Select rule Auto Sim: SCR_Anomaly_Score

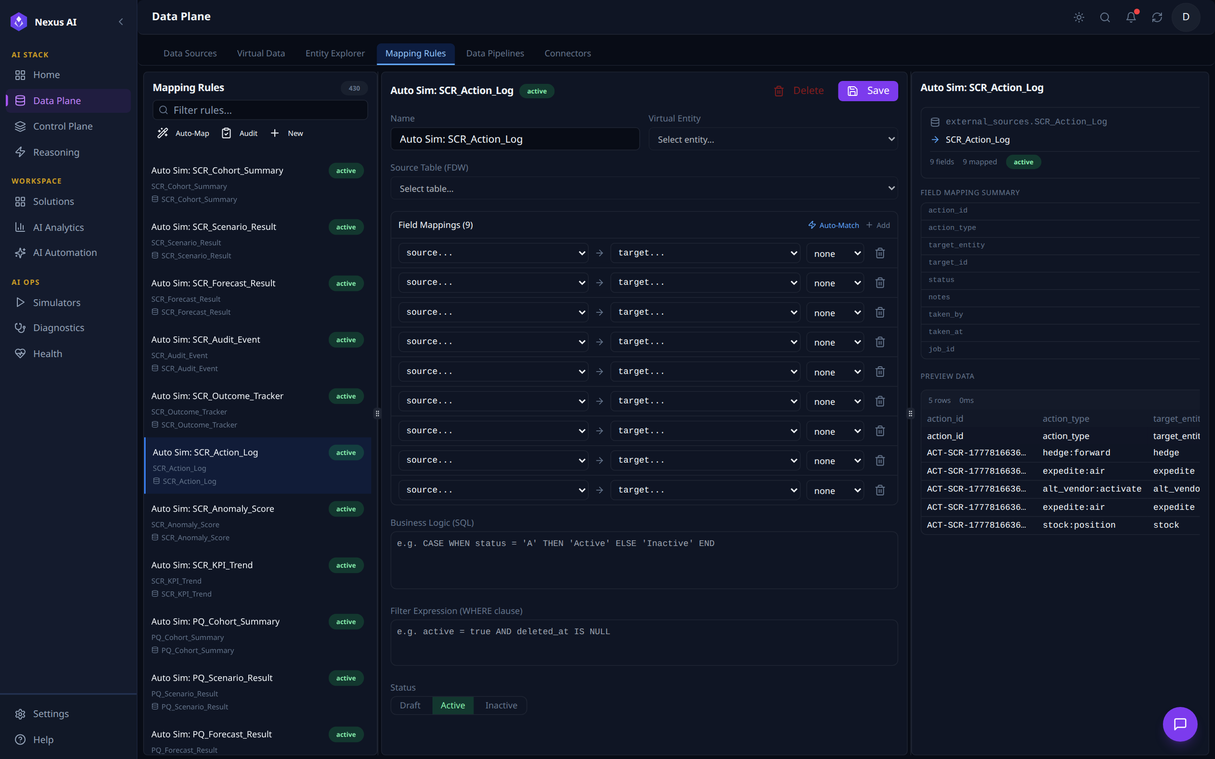coord(257,522)
